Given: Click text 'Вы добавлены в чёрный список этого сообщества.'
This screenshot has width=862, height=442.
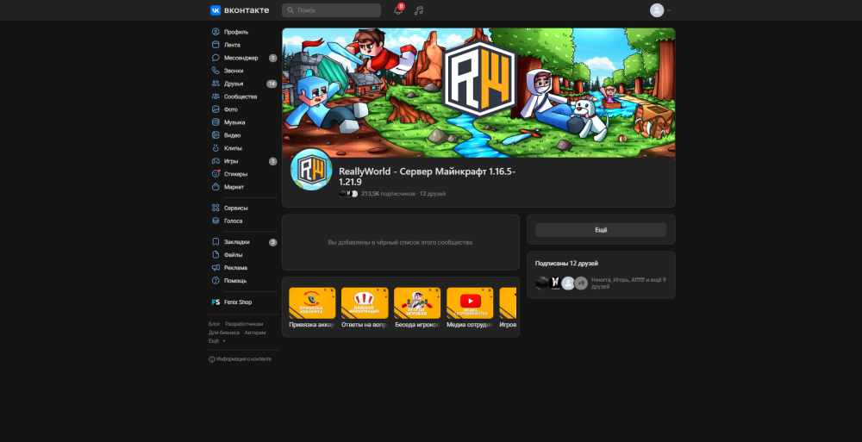Looking at the screenshot, I should (x=400, y=242).
